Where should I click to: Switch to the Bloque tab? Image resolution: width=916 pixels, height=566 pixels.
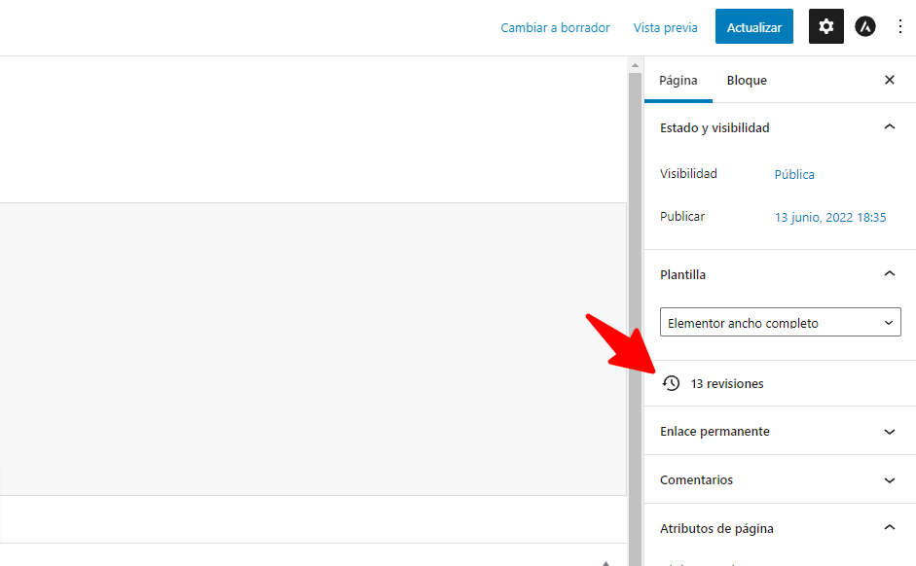pos(747,80)
